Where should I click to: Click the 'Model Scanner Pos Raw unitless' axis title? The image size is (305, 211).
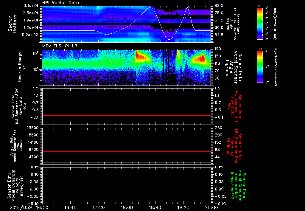pyautogui.click(x=16, y=146)
